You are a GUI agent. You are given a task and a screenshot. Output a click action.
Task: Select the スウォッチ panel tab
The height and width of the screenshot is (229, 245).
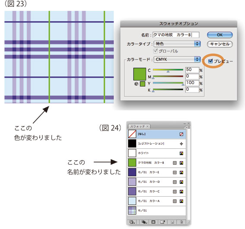tap(139, 126)
